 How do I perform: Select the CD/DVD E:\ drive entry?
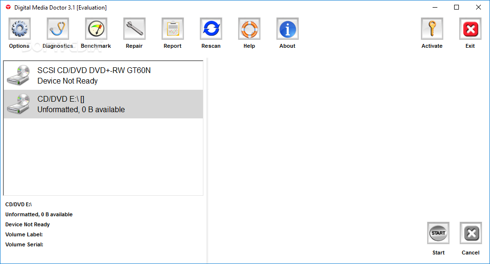[103, 104]
